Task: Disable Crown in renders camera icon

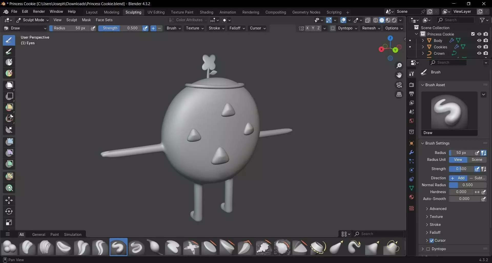Action: [486, 53]
